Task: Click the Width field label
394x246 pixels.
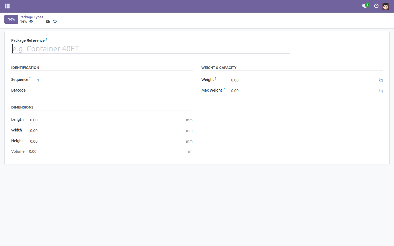Action: (16, 130)
